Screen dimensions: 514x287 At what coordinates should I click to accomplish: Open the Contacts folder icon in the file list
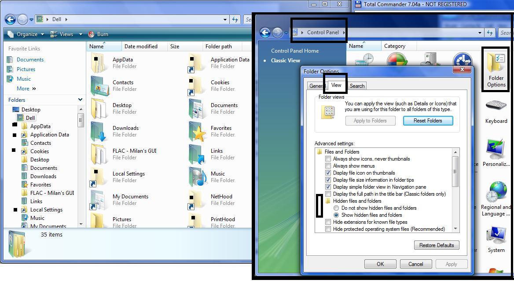point(99,86)
